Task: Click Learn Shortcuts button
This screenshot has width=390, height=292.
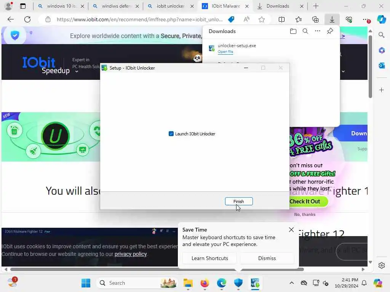Action: (210, 258)
